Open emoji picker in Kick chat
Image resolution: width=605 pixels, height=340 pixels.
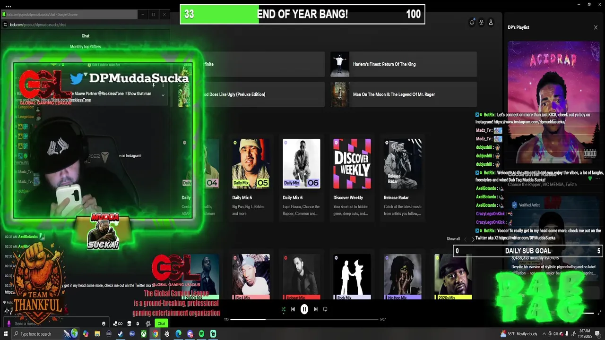(x=104, y=323)
